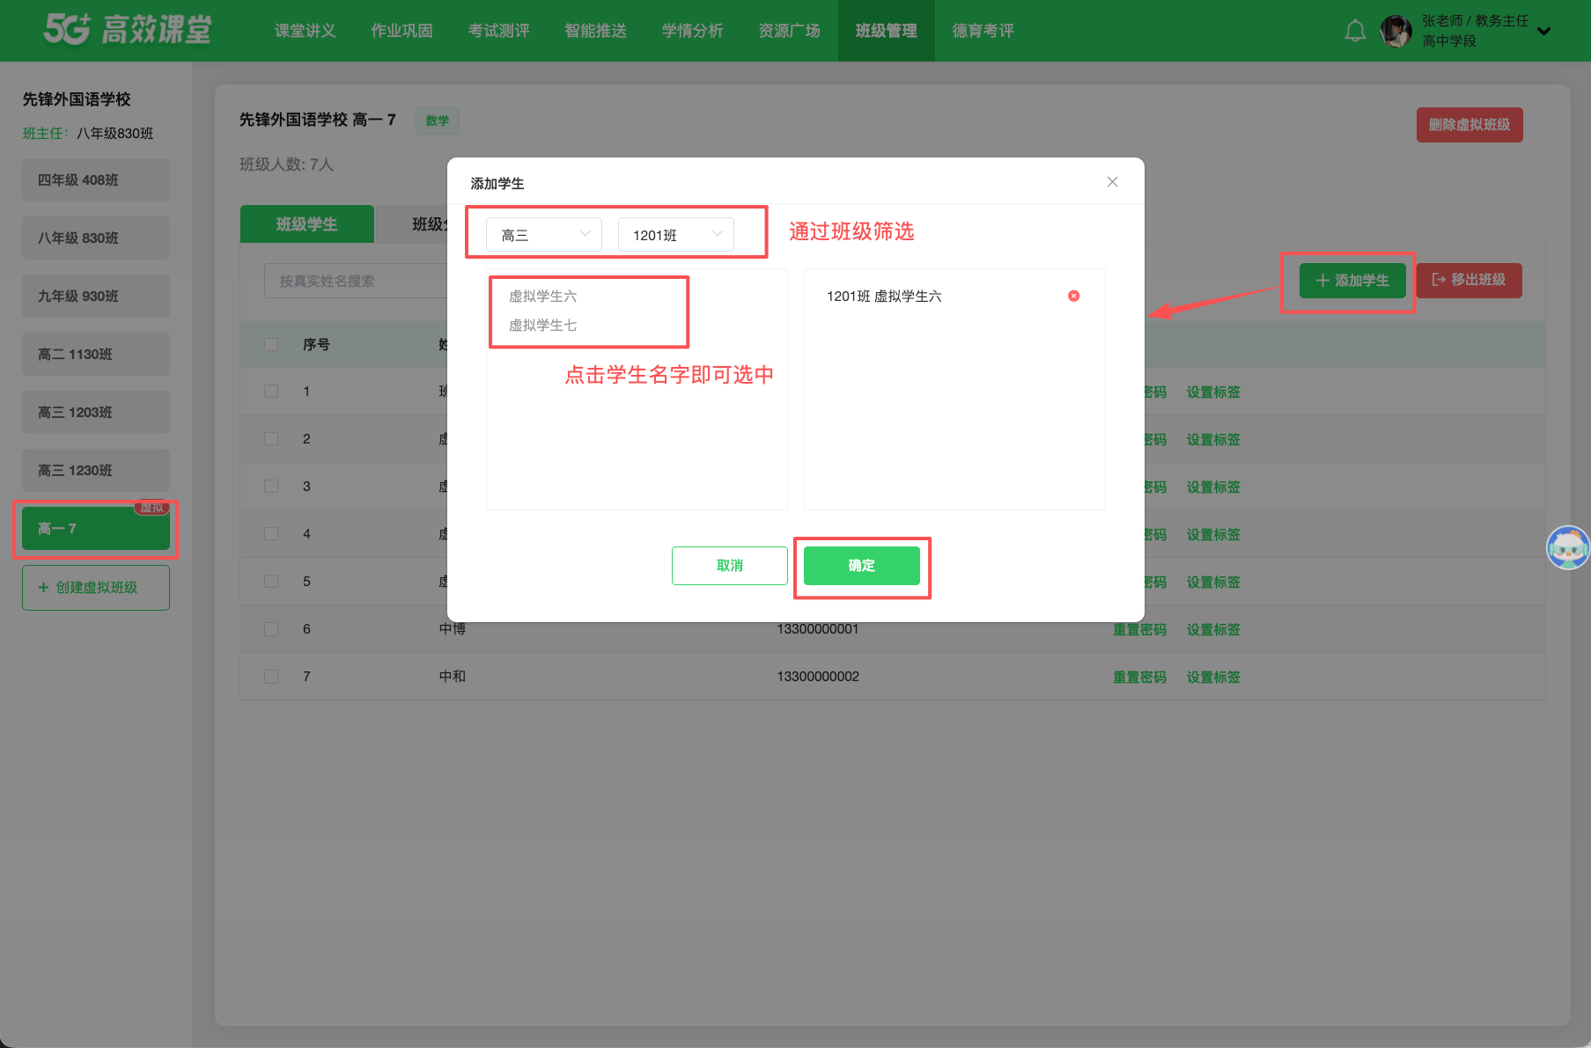Check the checkbox for row 6
The height and width of the screenshot is (1048, 1591).
tap(271, 629)
